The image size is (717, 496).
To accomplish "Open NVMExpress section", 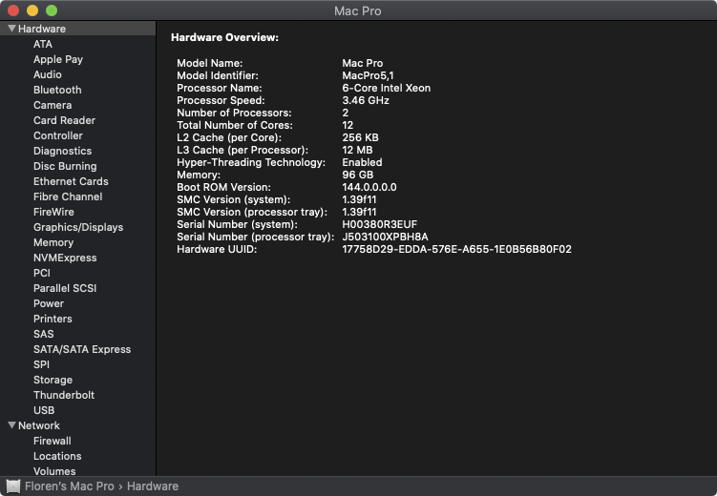I will click(x=65, y=258).
